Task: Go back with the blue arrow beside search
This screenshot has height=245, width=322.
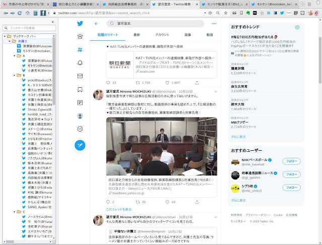Action: pyautogui.click(x=97, y=24)
